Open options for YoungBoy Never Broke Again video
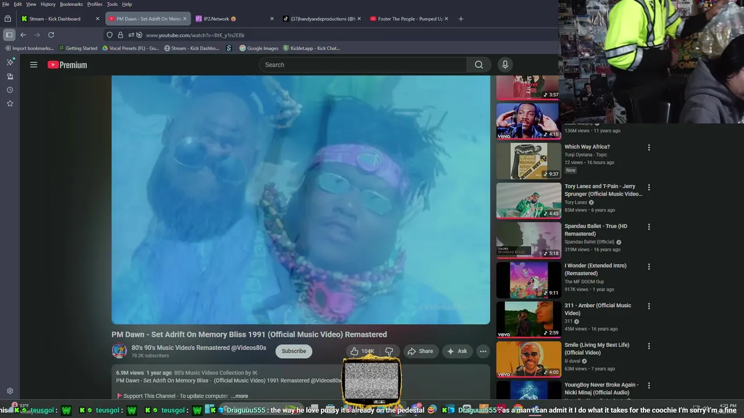The image size is (744, 418). click(x=649, y=385)
